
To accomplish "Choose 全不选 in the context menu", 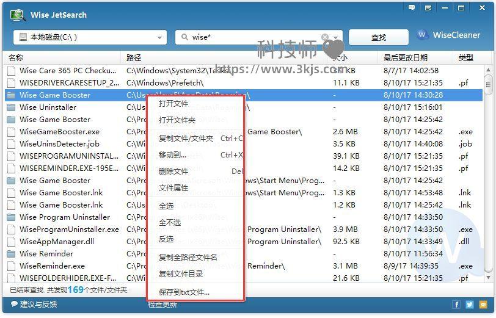I will [x=196, y=223].
